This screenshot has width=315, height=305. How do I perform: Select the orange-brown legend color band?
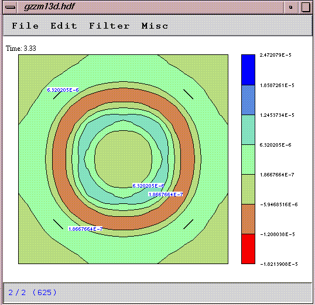click(248, 219)
